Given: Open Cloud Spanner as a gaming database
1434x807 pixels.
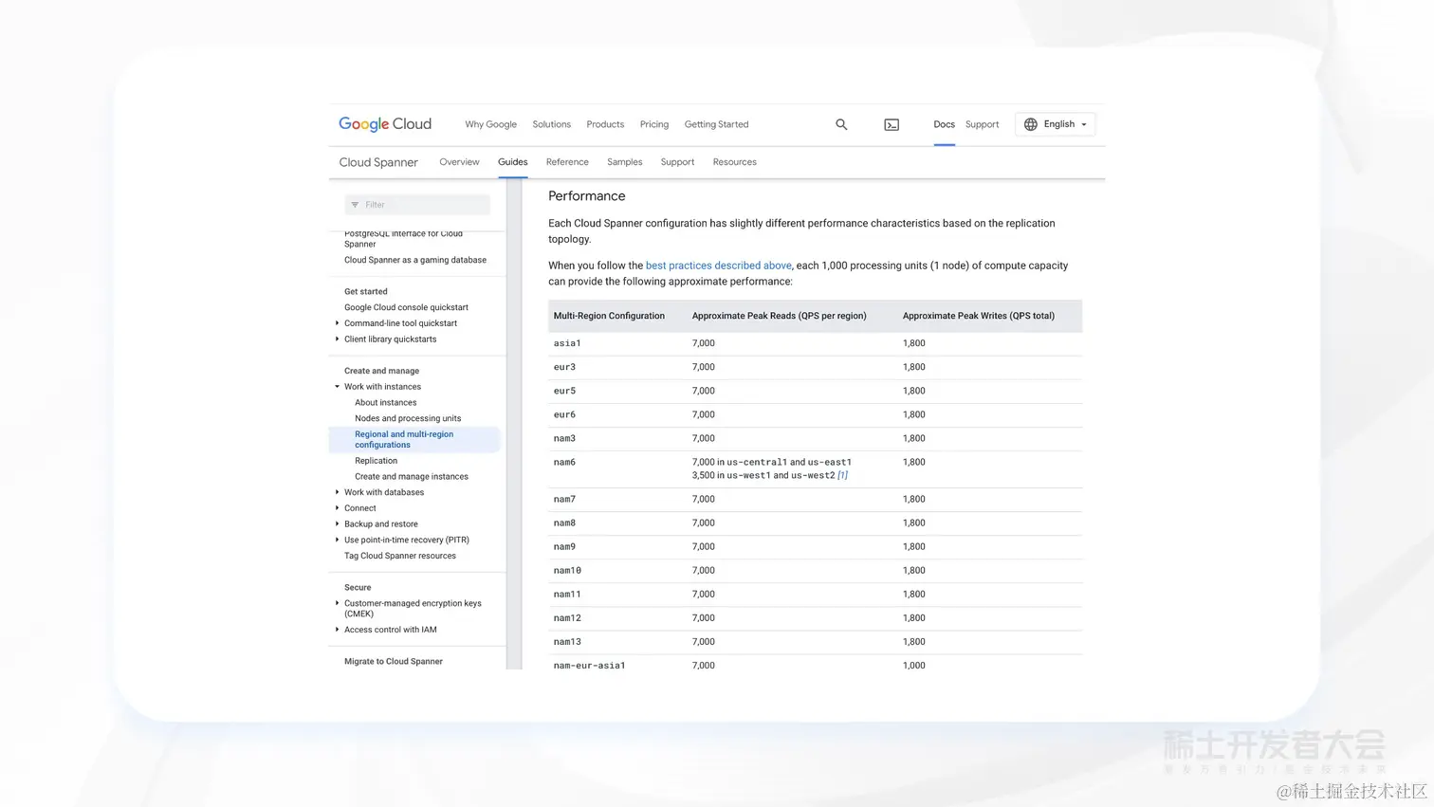Looking at the screenshot, I should point(414,260).
